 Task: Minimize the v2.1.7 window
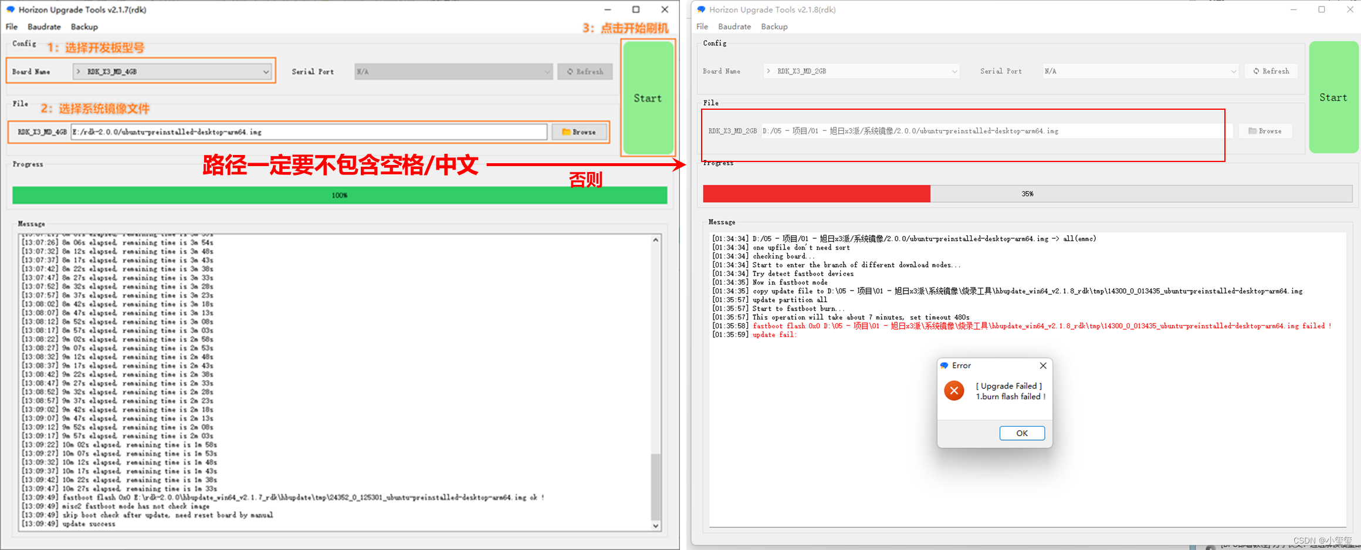[608, 9]
